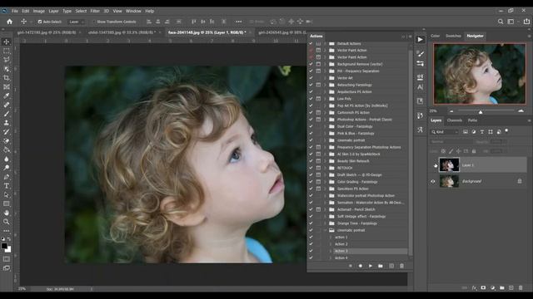
Task: Select the Zoom tool in the toolbox
Action: coord(7,222)
